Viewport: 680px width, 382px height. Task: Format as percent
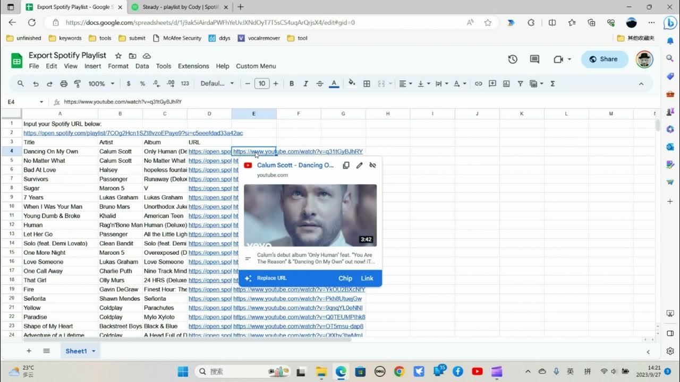coord(142,84)
